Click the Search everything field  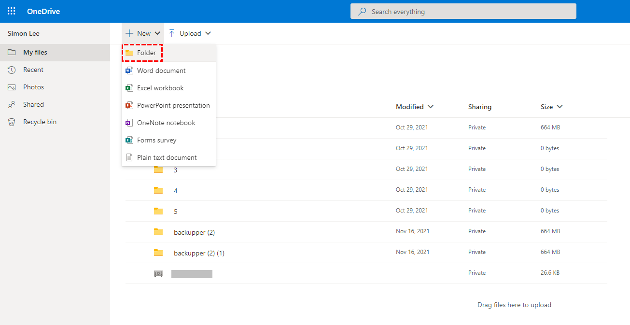(x=463, y=12)
